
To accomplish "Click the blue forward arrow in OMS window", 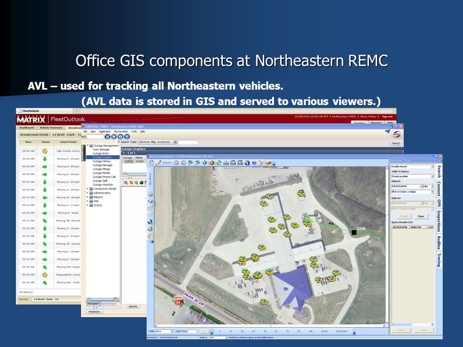I will click(114, 136).
